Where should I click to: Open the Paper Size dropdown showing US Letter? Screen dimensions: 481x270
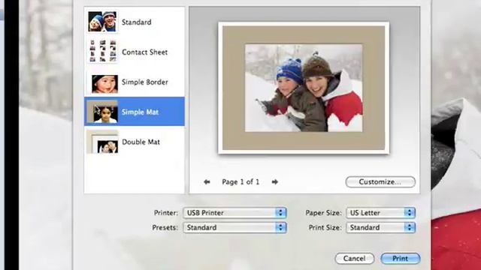pyautogui.click(x=381, y=213)
